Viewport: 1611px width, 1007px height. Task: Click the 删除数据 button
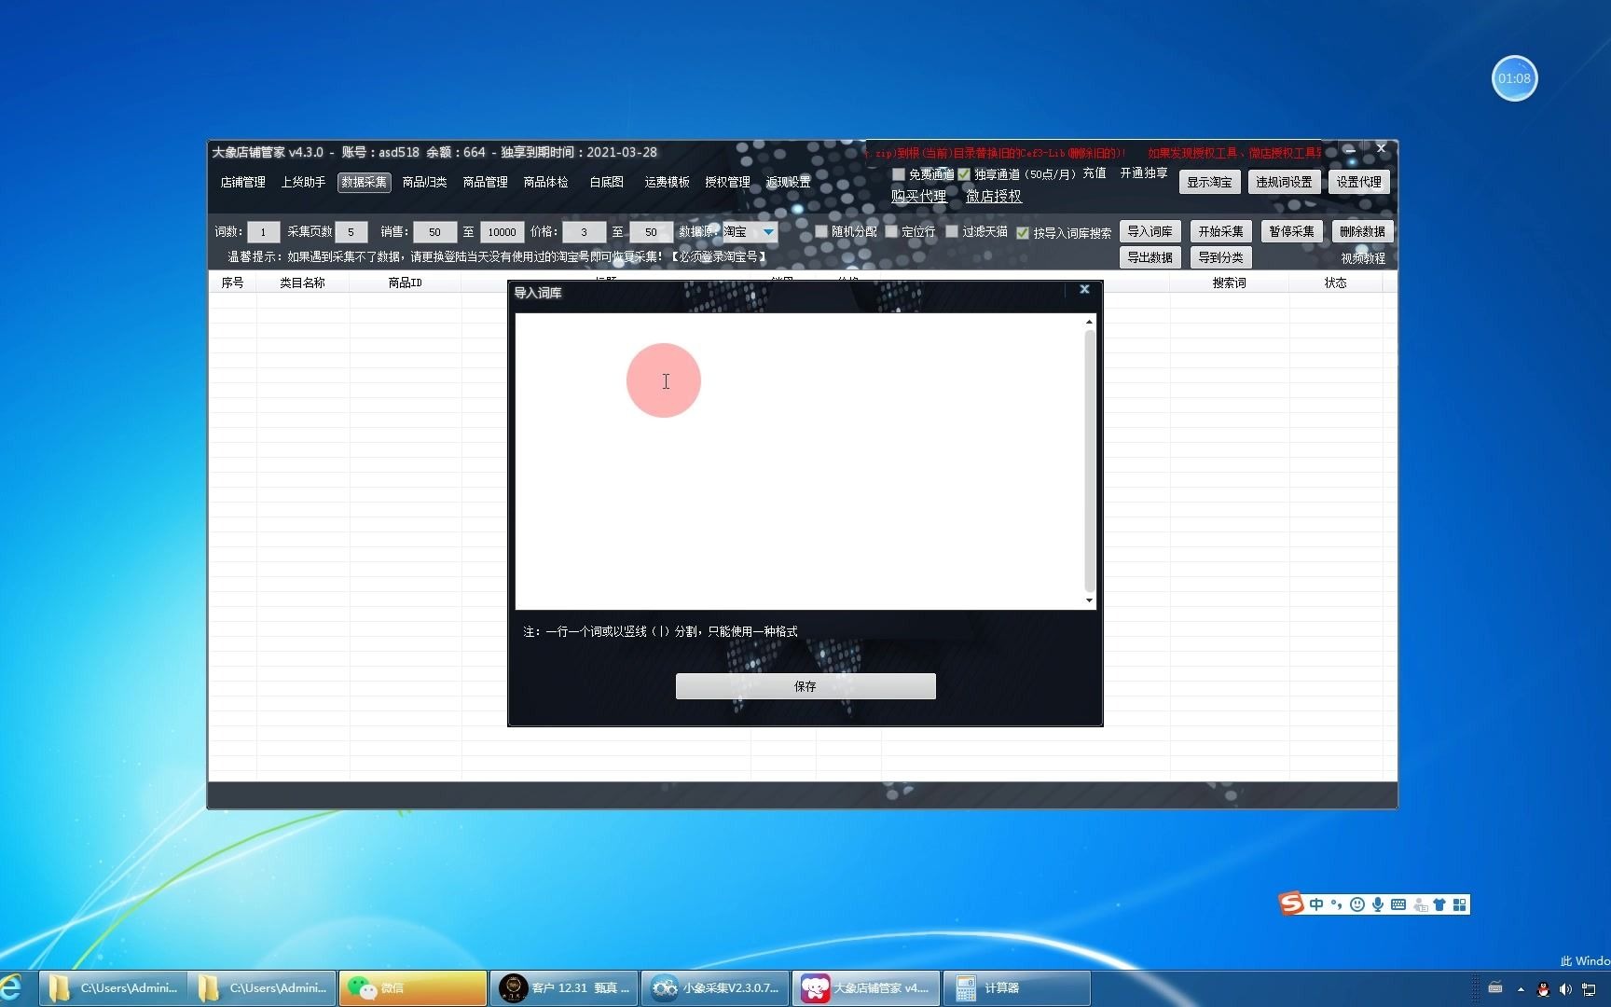click(1362, 231)
